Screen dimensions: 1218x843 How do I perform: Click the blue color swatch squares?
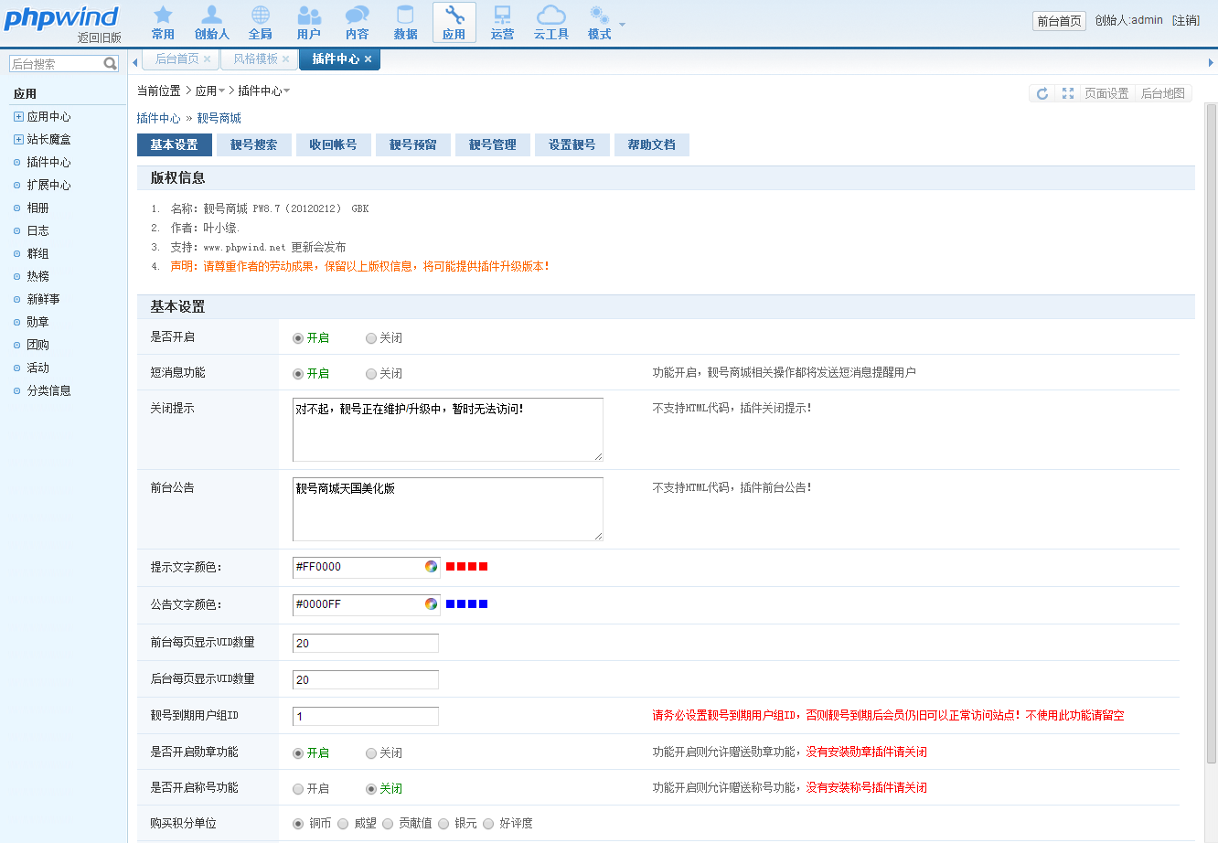466,604
